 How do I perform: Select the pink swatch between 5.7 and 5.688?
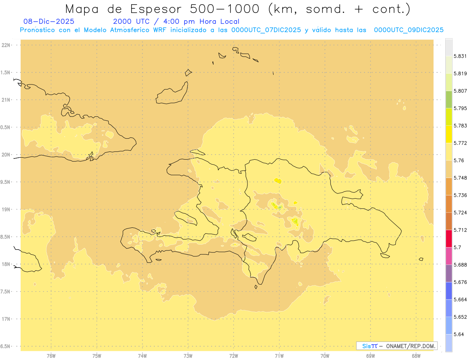tap(449, 256)
